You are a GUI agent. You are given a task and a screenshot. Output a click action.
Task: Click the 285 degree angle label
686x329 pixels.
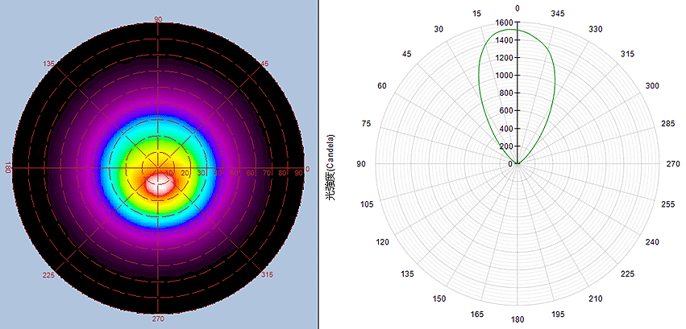pyautogui.click(x=667, y=123)
